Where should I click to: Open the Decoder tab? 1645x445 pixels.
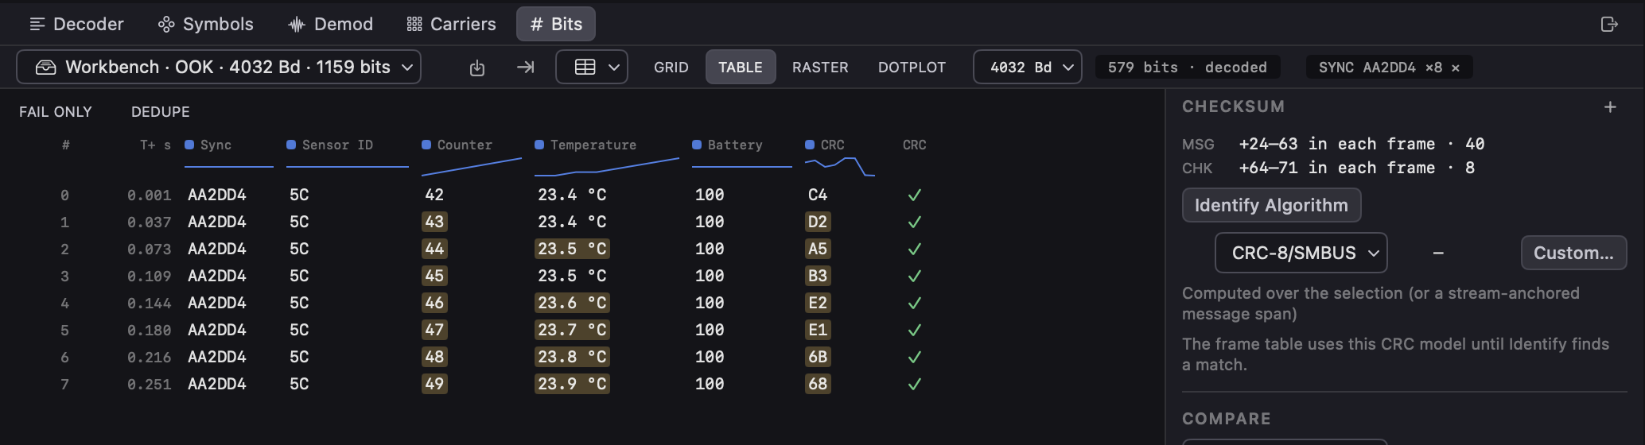click(76, 24)
